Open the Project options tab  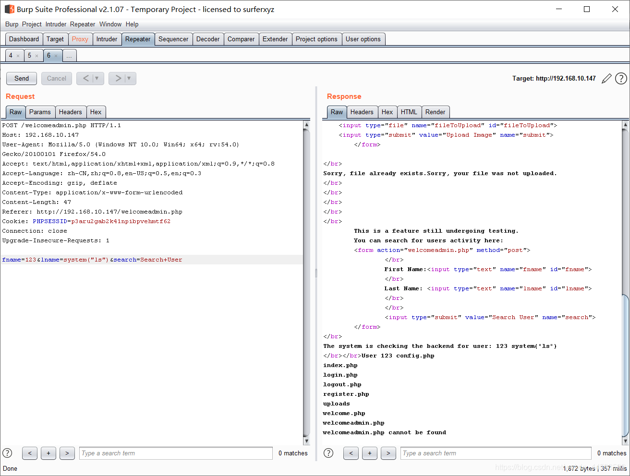316,39
